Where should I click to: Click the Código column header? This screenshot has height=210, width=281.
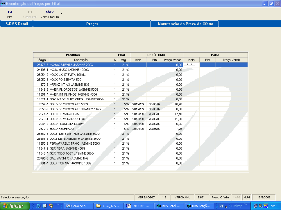(41, 60)
